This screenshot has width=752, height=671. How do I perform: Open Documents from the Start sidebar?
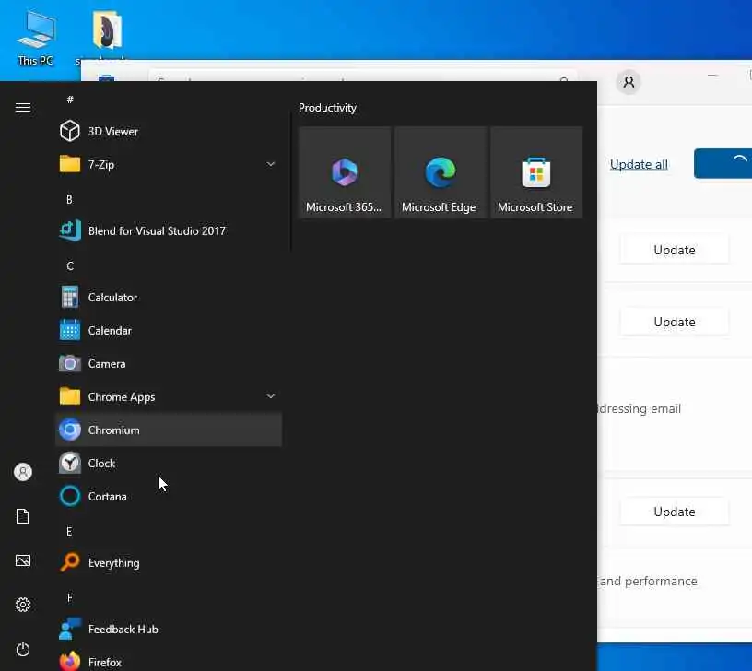tap(23, 516)
